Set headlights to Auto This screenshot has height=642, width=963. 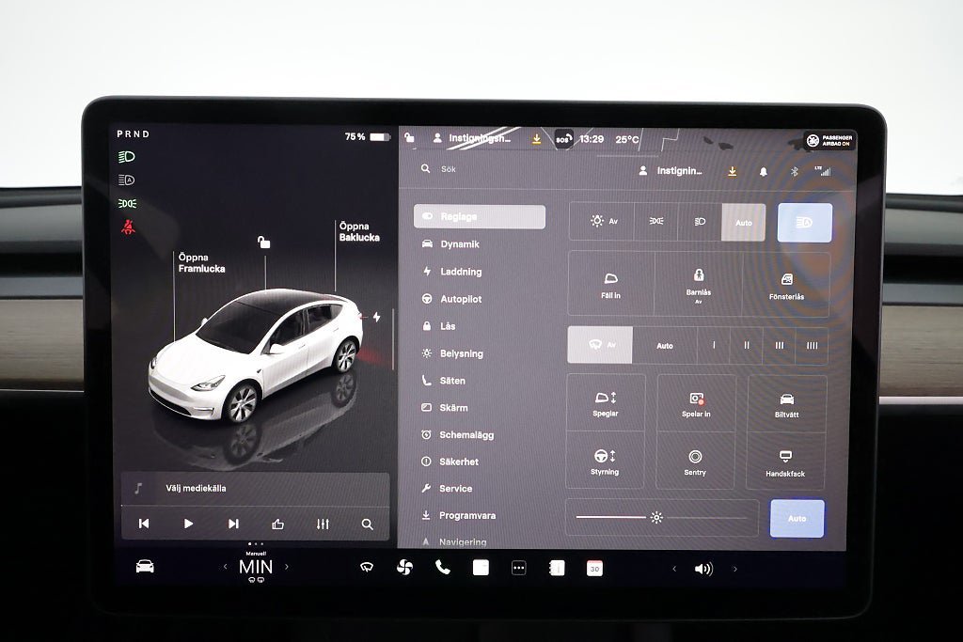(x=744, y=222)
